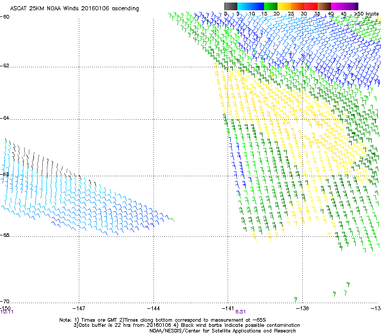This screenshot has height=334, width=381.
Task: Click the '-138' longitude axis label
Action: [x=303, y=308]
